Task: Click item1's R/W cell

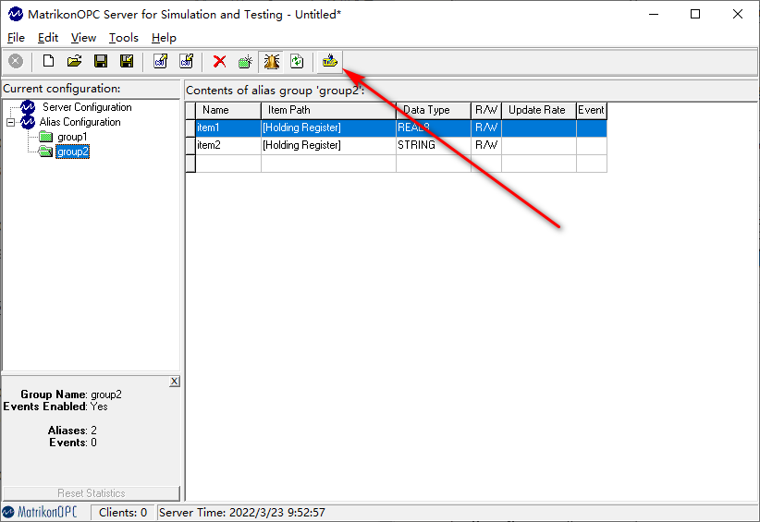Action: 486,127
